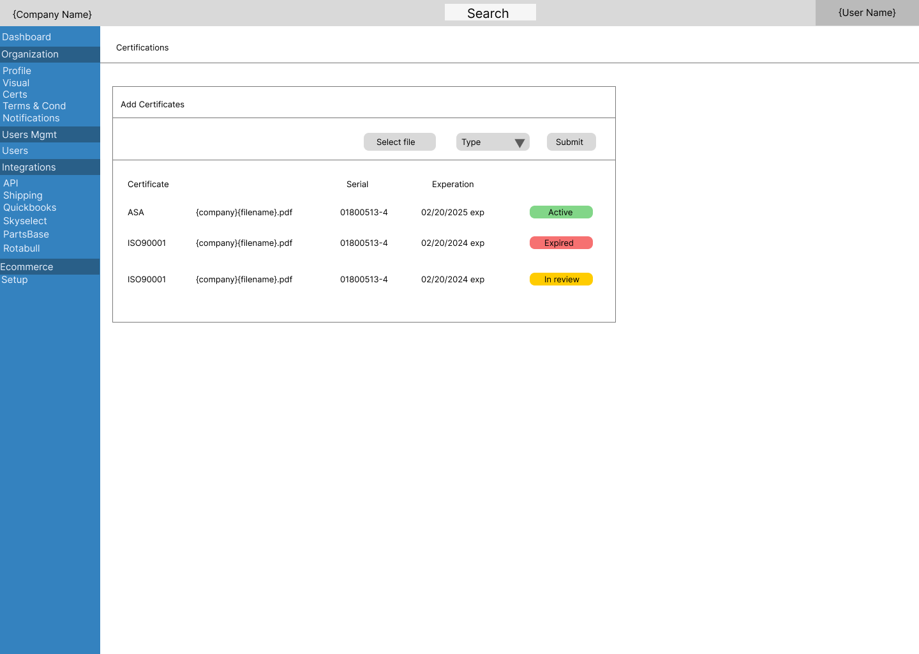Image resolution: width=919 pixels, height=654 pixels.
Task: Open the ASA certificate file name
Action: (x=244, y=212)
